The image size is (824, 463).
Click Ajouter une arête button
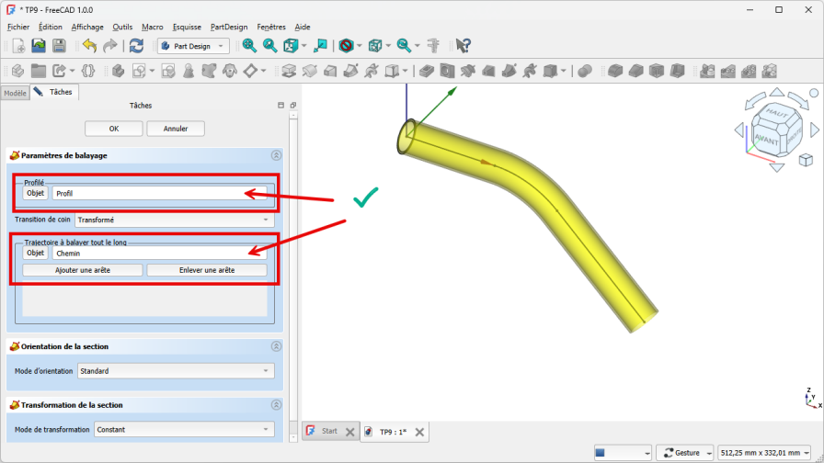coord(83,270)
